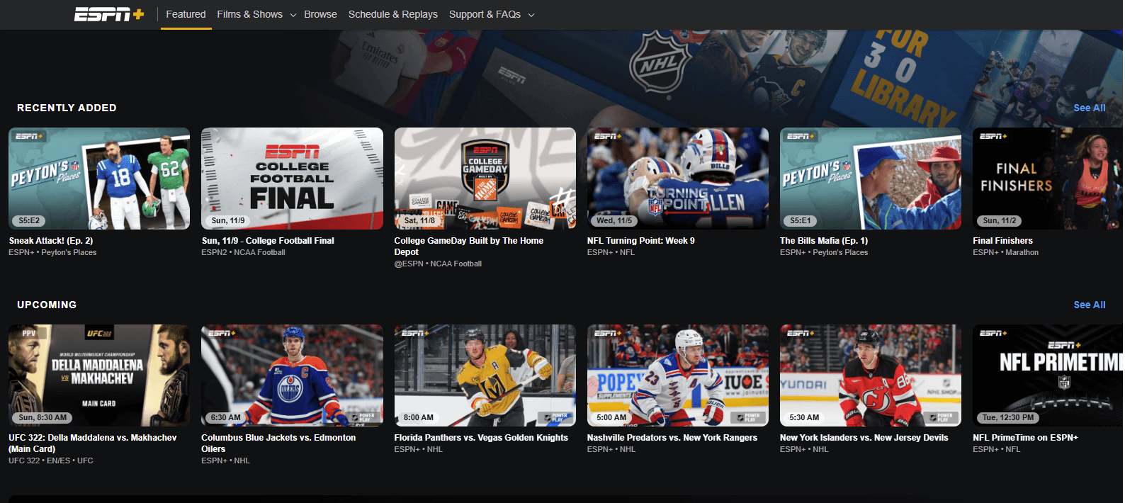
Task: Click ESPN+ badge on Final Finishers card
Action: pyautogui.click(x=993, y=136)
